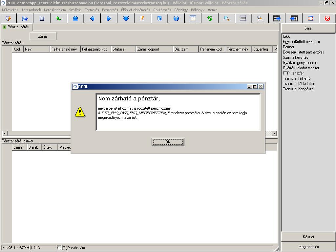Viewport: 336px width, 252px height.
Task: Click the open folder toolbar icon
Action: [25, 18]
